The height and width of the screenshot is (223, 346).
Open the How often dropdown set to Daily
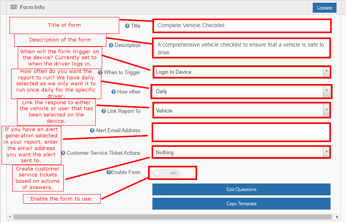coord(242,91)
